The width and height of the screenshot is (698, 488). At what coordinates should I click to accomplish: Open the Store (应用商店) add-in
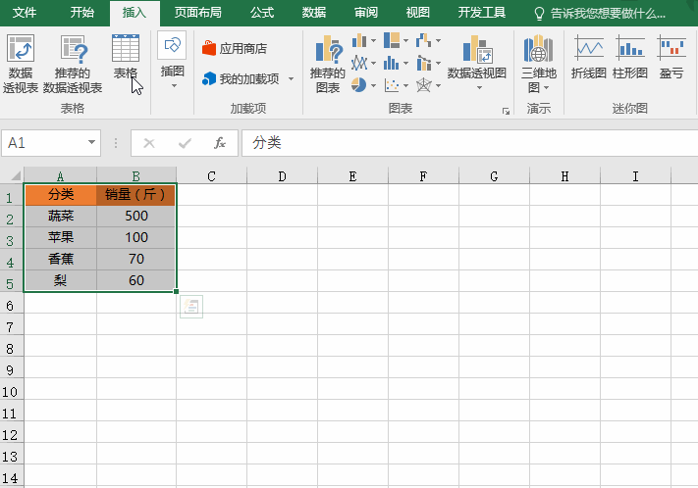click(235, 48)
